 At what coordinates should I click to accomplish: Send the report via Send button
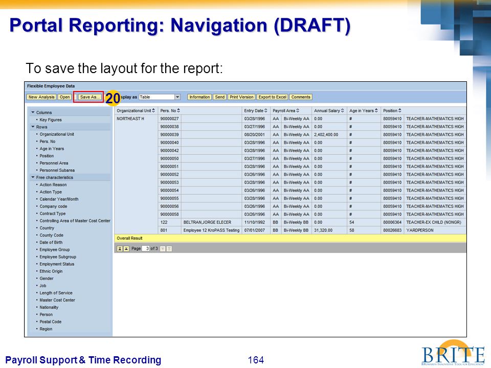[x=219, y=97]
